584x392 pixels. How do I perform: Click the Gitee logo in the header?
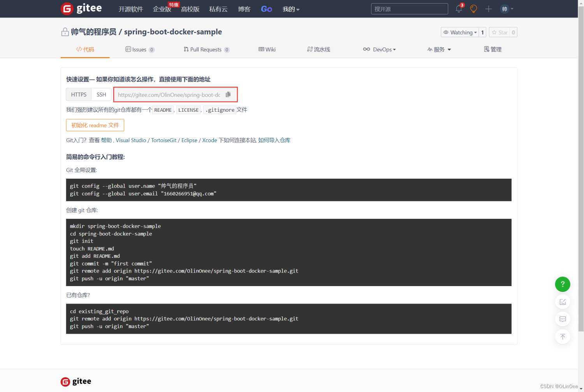[81, 9]
